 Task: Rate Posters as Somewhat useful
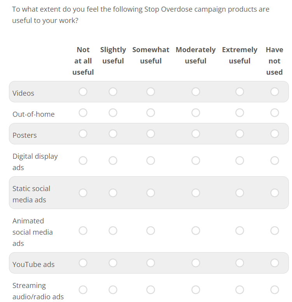(150, 133)
